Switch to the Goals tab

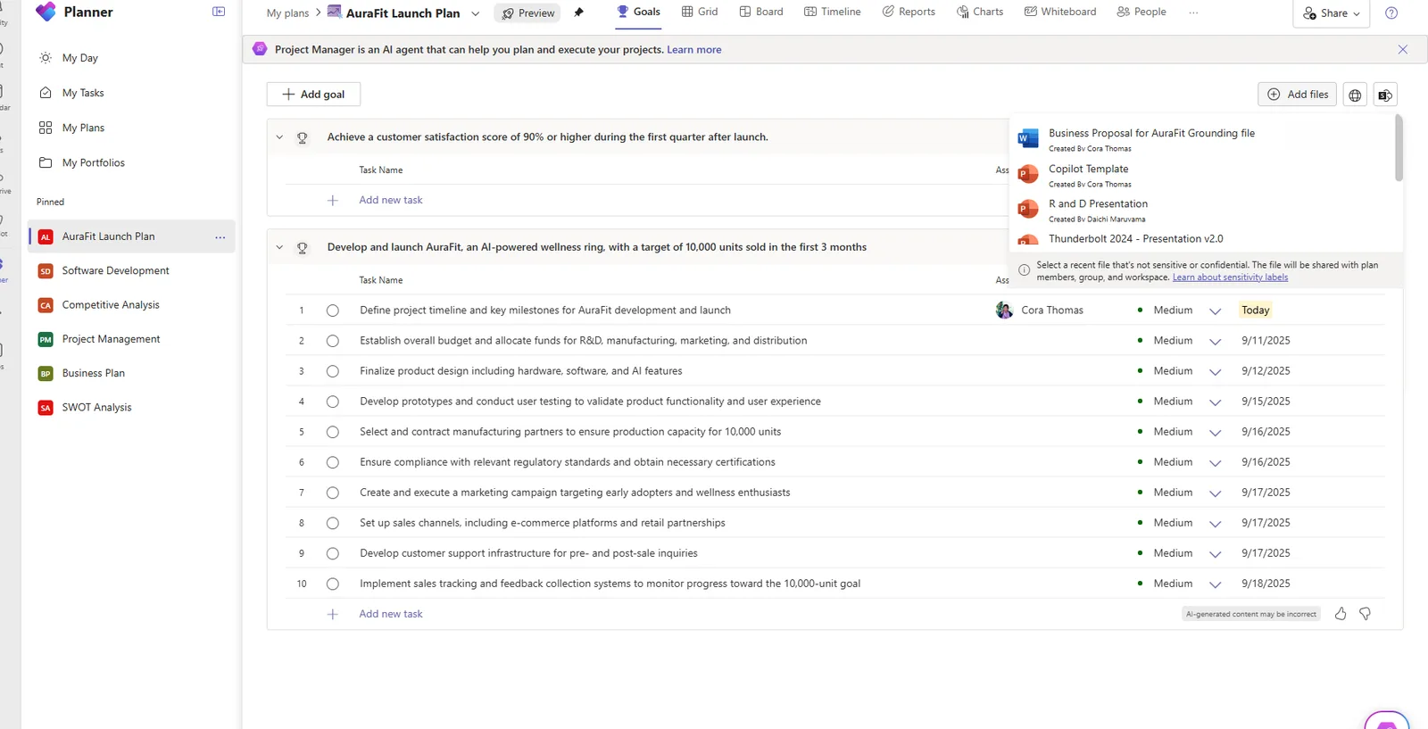tap(638, 12)
